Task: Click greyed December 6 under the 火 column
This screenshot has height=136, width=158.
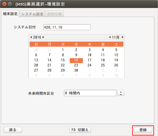Action: click(63, 75)
